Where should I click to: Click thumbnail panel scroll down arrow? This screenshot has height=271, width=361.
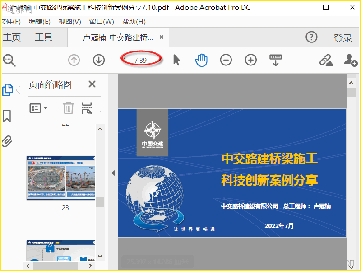pos(100,256)
